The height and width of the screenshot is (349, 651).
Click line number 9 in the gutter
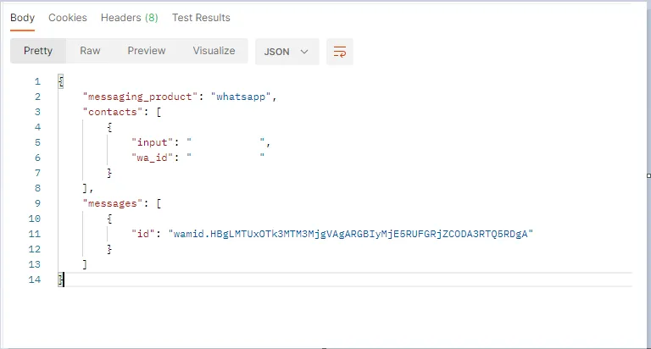pos(36,203)
